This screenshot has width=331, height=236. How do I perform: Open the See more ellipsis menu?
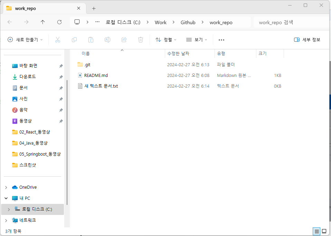tap(221, 40)
